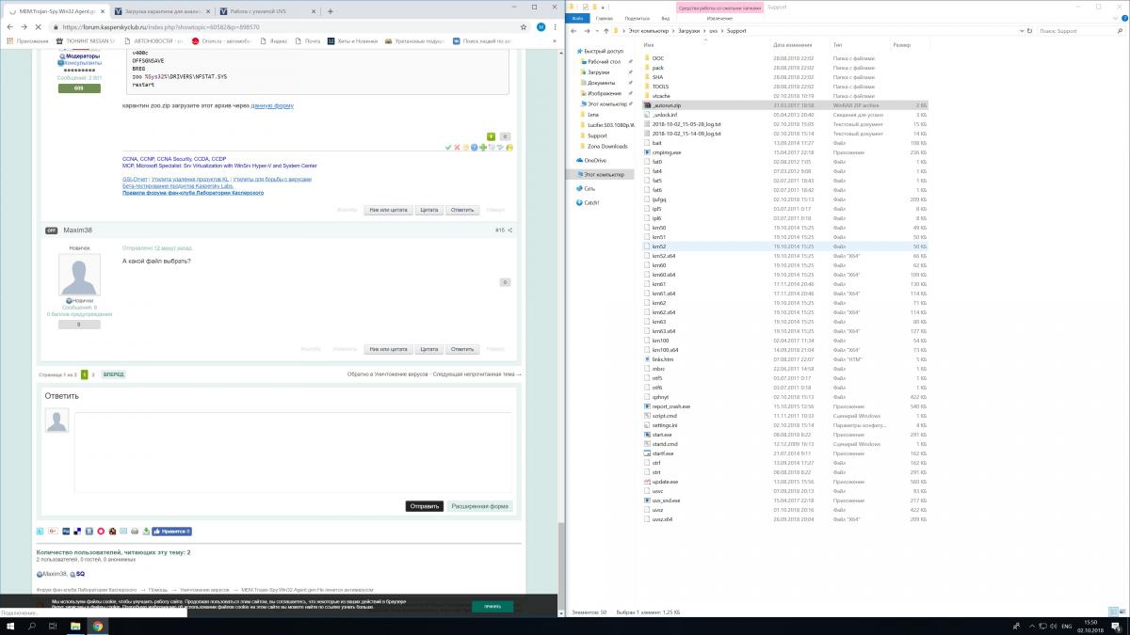Expand the Quick access tree node
The image size is (1130, 635).
(x=577, y=51)
